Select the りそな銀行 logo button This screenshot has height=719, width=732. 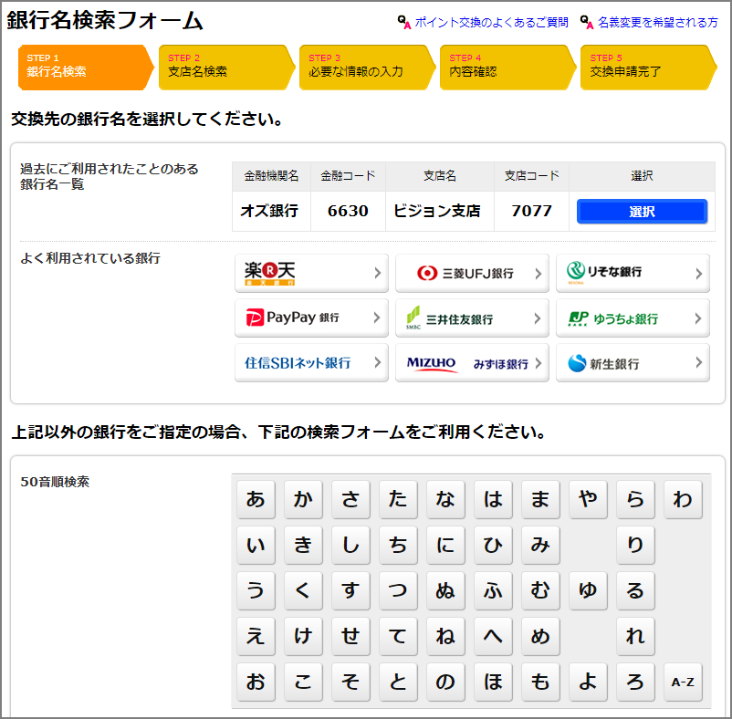click(x=633, y=273)
